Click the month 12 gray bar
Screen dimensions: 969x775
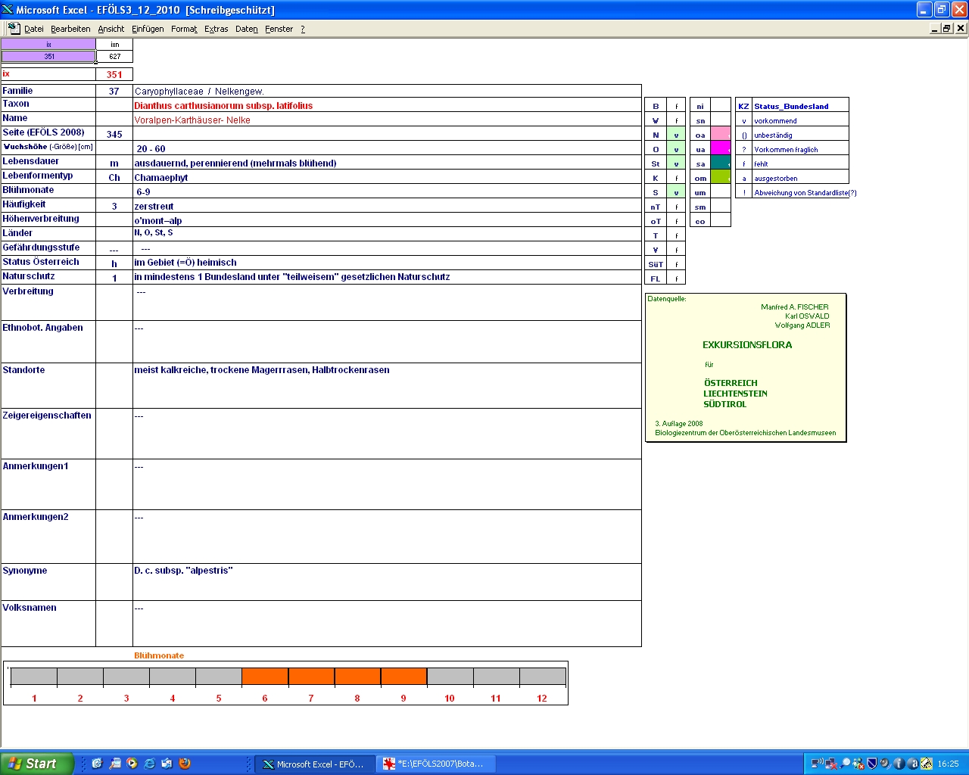pyautogui.click(x=542, y=677)
